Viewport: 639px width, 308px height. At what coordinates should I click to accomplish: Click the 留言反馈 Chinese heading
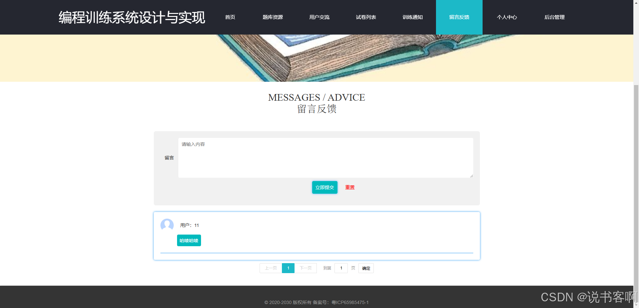(317, 109)
